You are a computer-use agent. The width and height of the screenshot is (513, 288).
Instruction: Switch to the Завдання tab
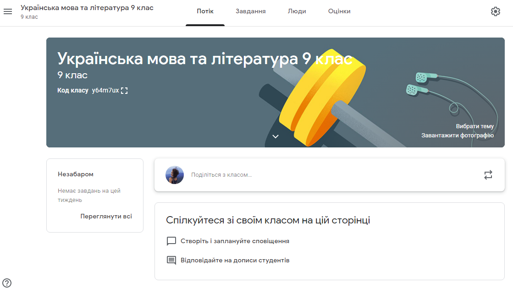click(x=251, y=11)
